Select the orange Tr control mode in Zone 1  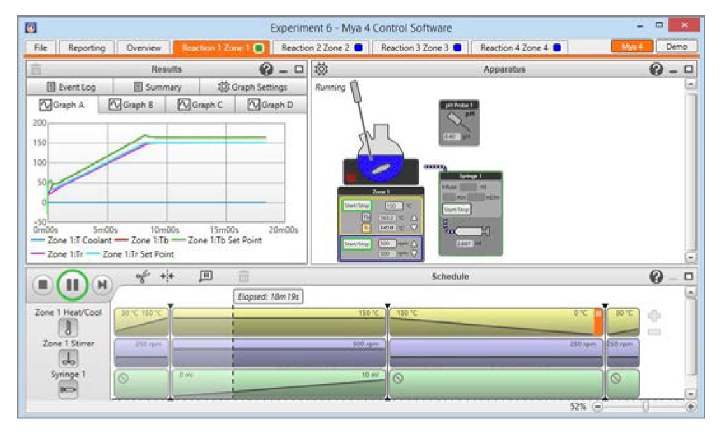[366, 228]
